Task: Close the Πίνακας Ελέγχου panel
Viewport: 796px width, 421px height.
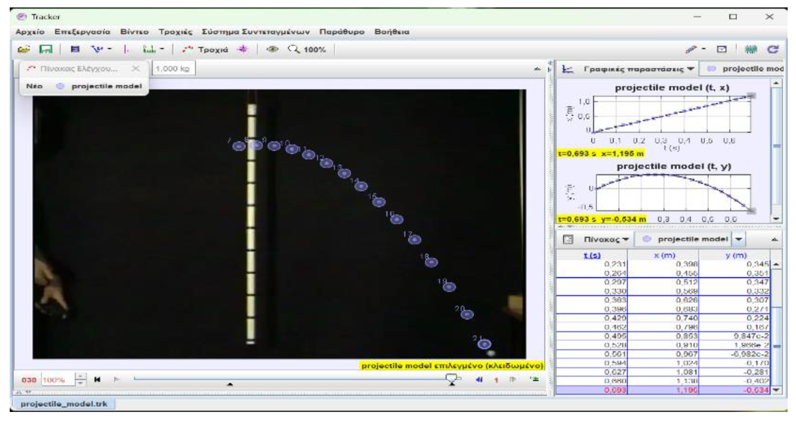Action: click(135, 69)
